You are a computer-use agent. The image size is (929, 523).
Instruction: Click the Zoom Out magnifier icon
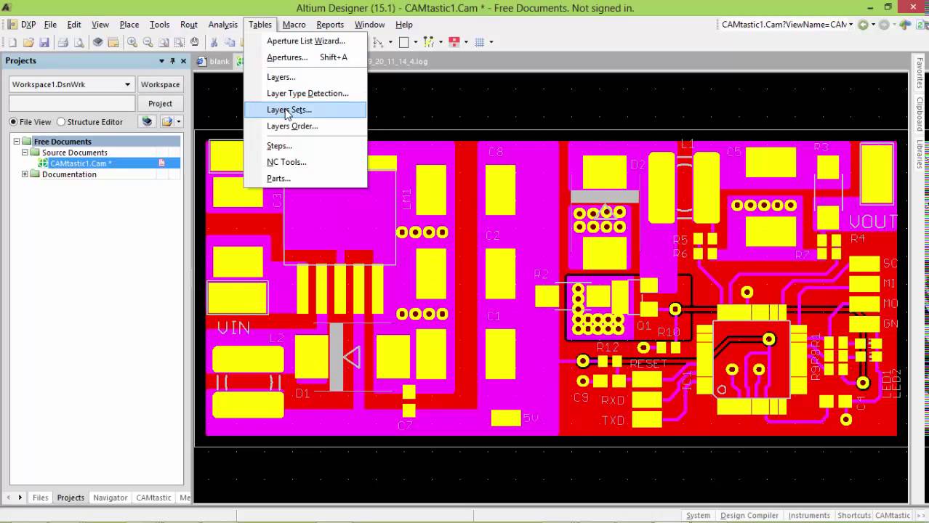(x=148, y=42)
